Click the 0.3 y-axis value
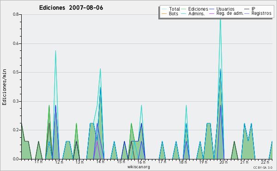 click(x=16, y=101)
